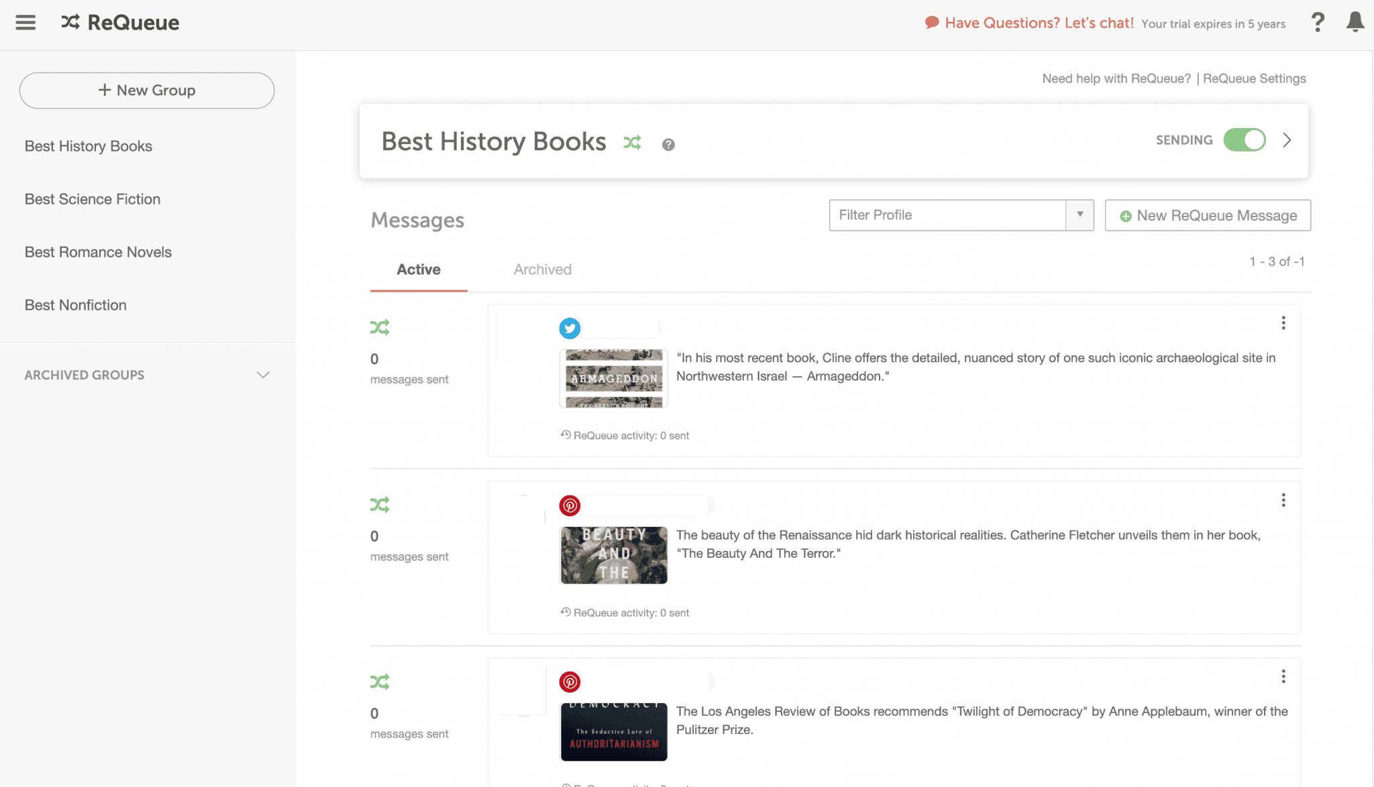Viewport: 1374px width, 787px height.
Task: Click the notification bell icon
Action: [x=1355, y=22]
